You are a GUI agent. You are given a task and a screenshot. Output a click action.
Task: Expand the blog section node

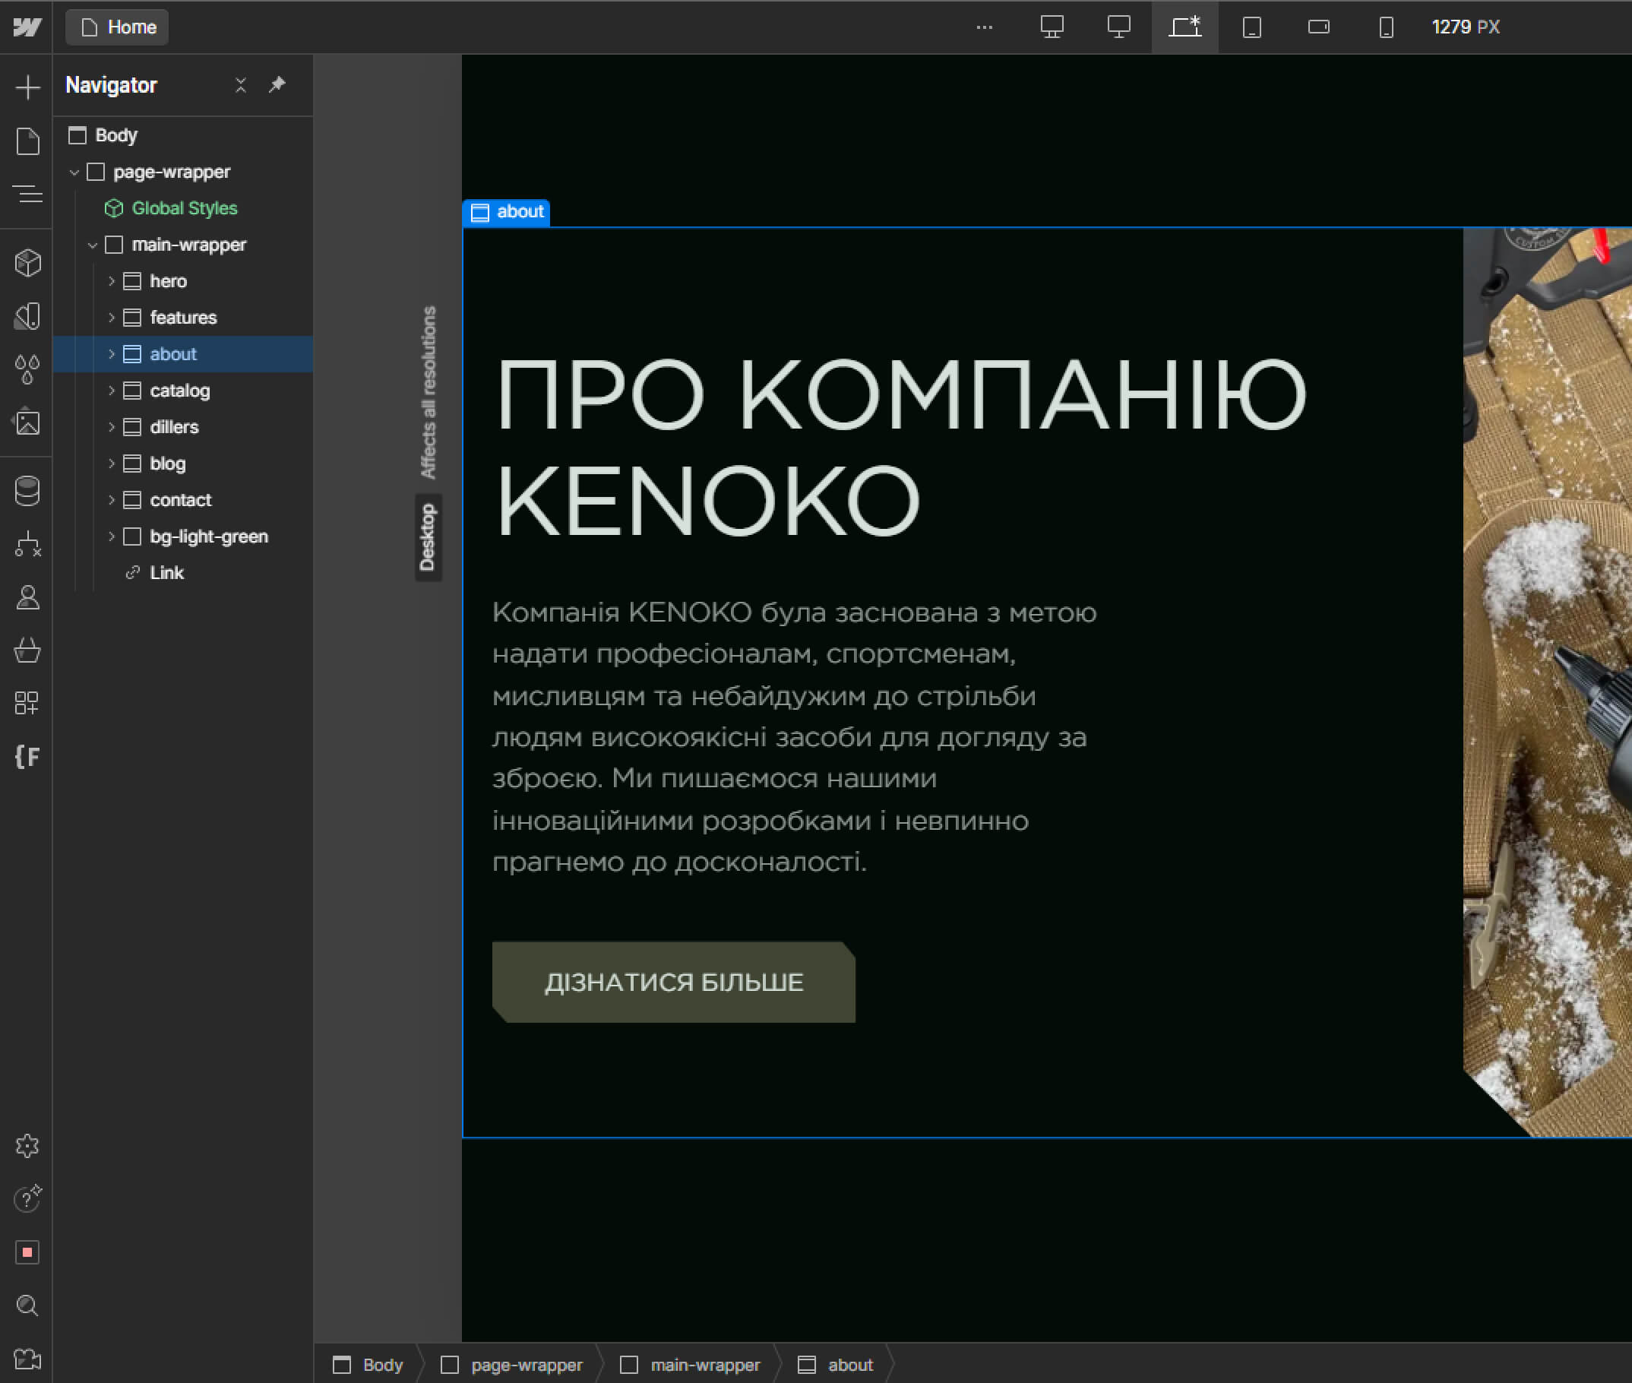(112, 464)
